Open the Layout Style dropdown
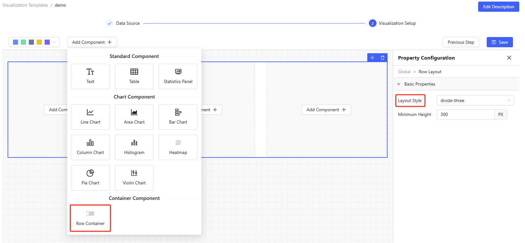525x243 pixels. pos(475,100)
